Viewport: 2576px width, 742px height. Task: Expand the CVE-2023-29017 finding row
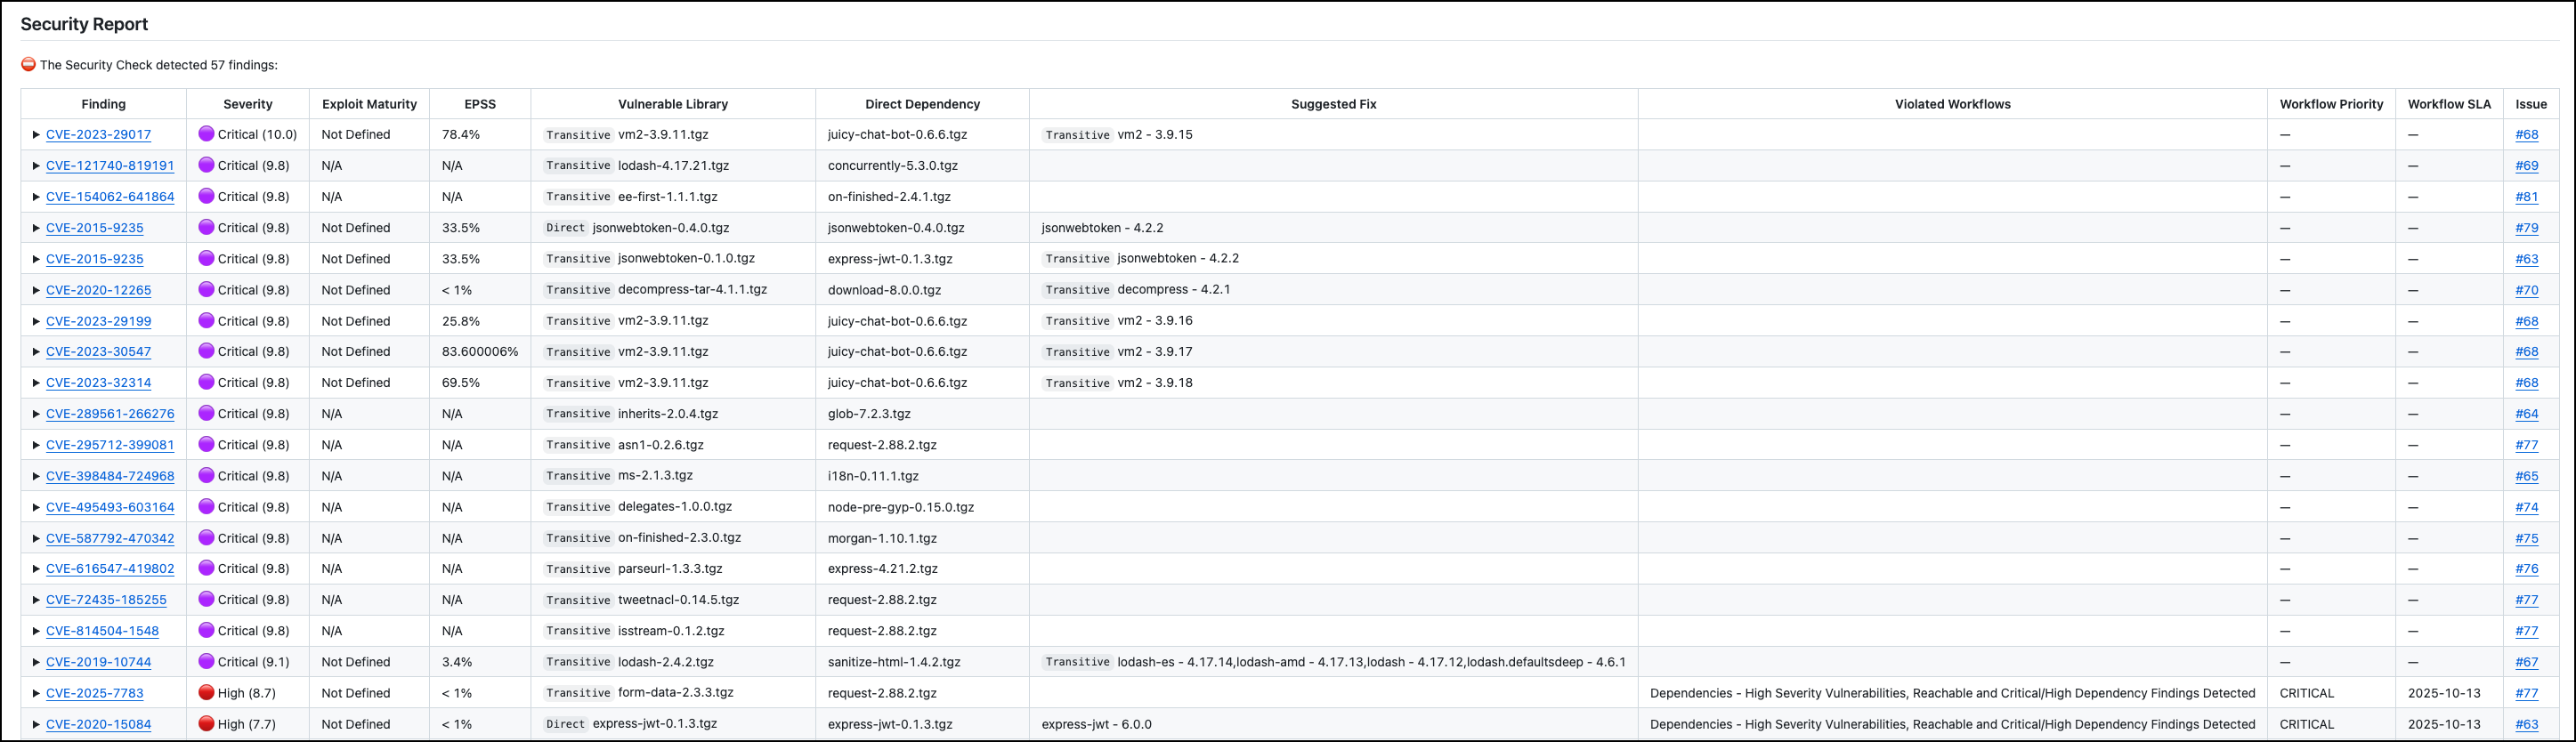click(36, 135)
